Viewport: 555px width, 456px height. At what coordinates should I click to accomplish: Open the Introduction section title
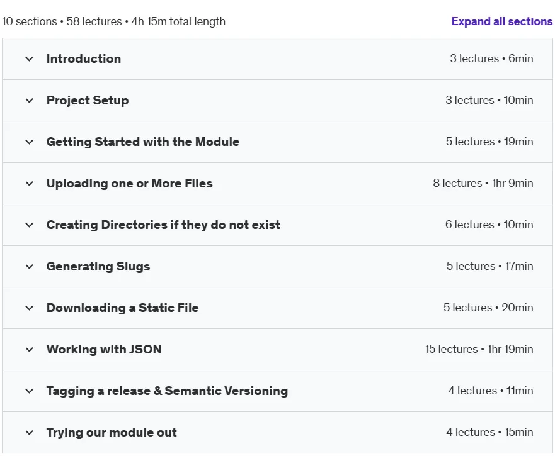coord(84,58)
